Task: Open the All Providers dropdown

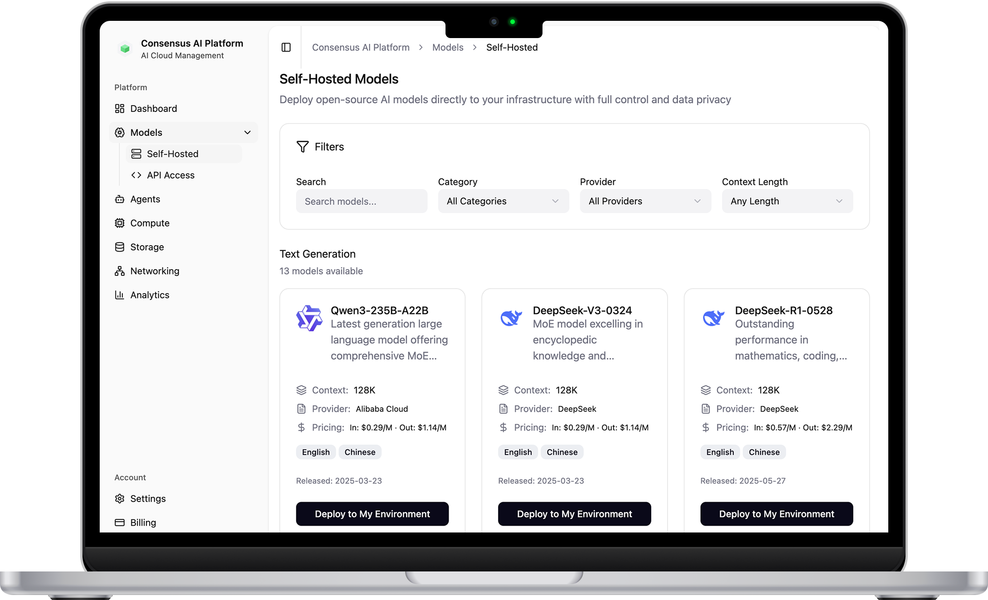Action: (x=645, y=201)
